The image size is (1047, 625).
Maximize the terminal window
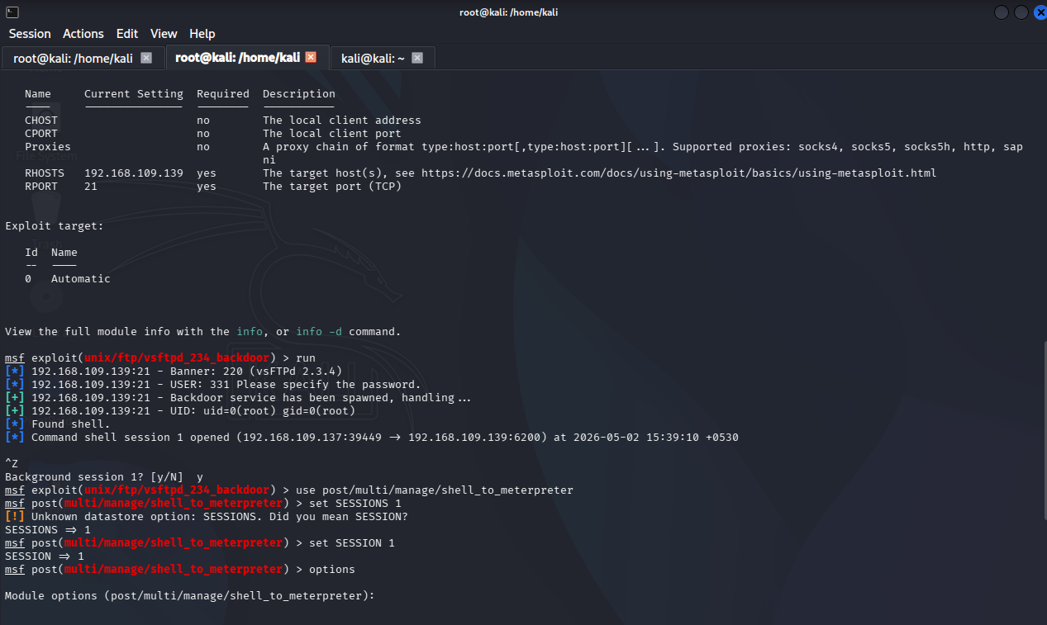click(x=1021, y=12)
